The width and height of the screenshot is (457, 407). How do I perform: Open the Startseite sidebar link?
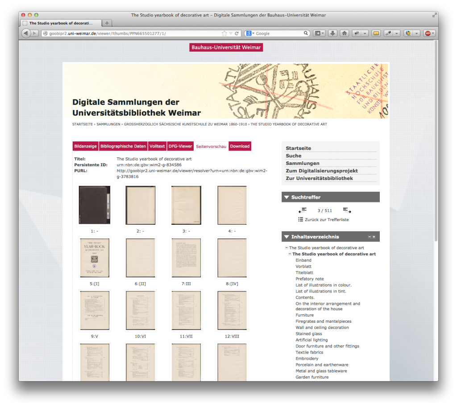pyautogui.click(x=299, y=148)
